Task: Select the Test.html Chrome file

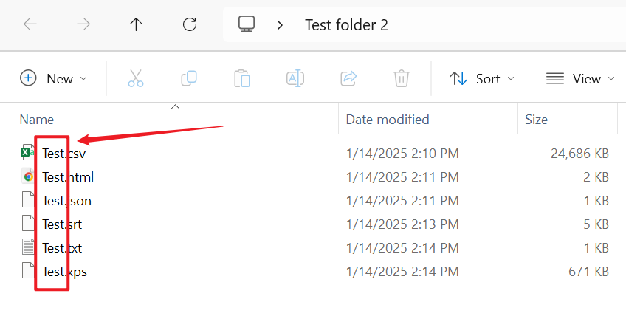Action: [67, 177]
